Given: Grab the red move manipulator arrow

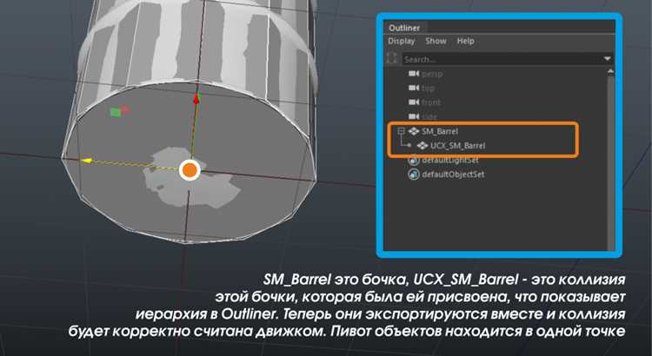Looking at the screenshot, I should tap(196, 99).
